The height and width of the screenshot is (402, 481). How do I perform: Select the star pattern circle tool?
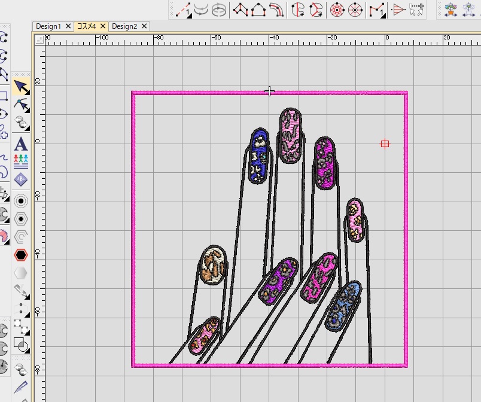(x=337, y=10)
